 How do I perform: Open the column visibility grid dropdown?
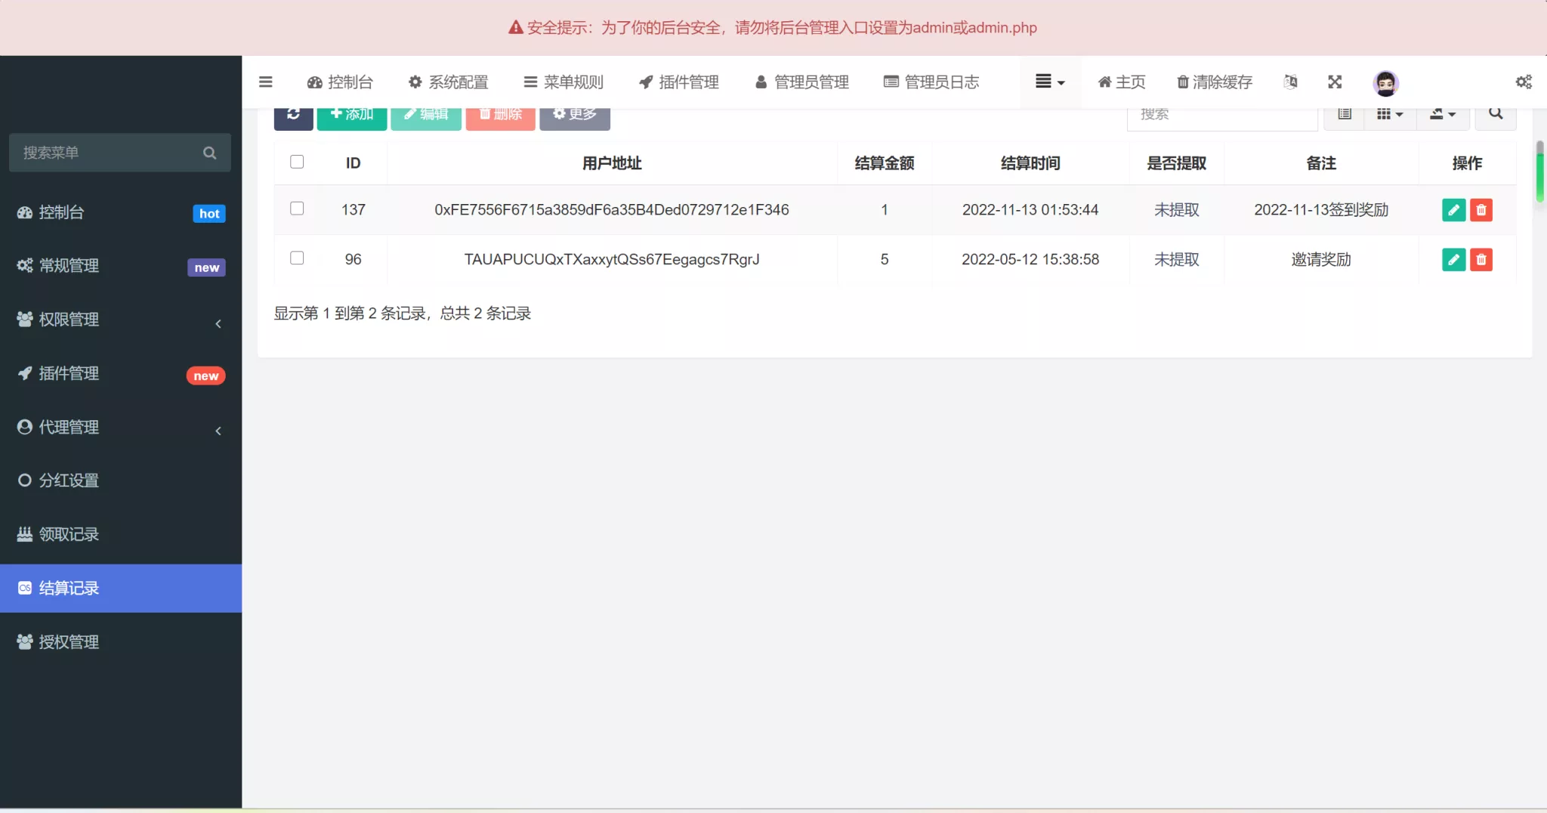pos(1388,113)
